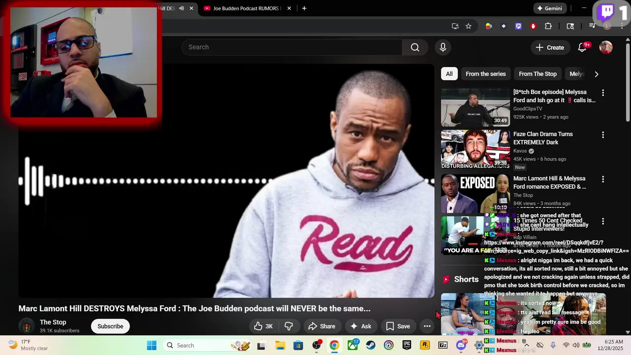Open the purple P extension icon
Viewport: 631px width, 355px height.
[x=518, y=26]
